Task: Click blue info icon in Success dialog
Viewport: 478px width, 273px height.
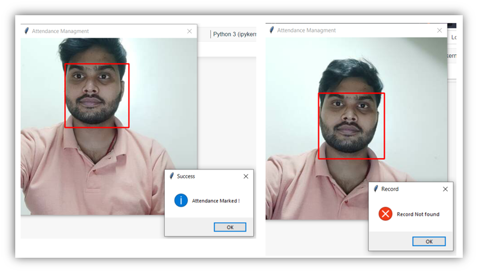Action: [x=181, y=201]
